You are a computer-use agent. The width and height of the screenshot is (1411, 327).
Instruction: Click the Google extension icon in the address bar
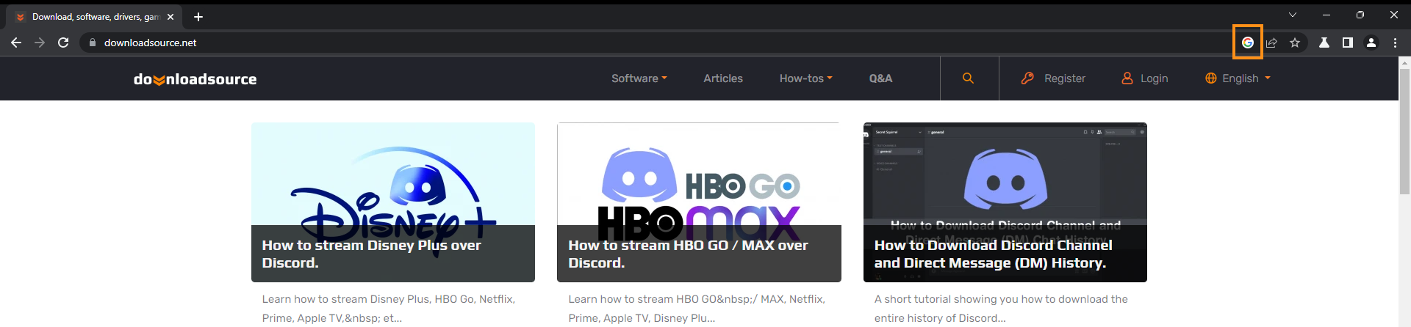[x=1248, y=43]
